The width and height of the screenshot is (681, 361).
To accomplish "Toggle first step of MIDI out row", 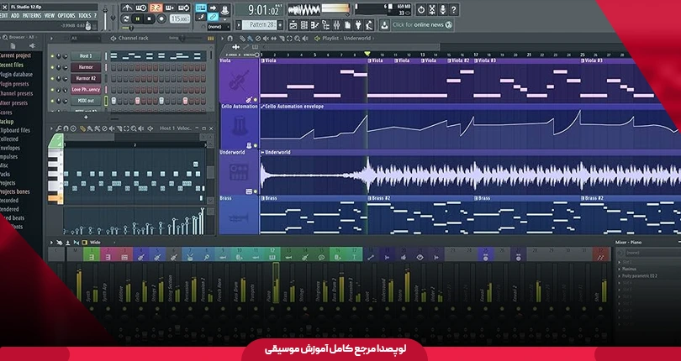I will pyautogui.click(x=113, y=101).
